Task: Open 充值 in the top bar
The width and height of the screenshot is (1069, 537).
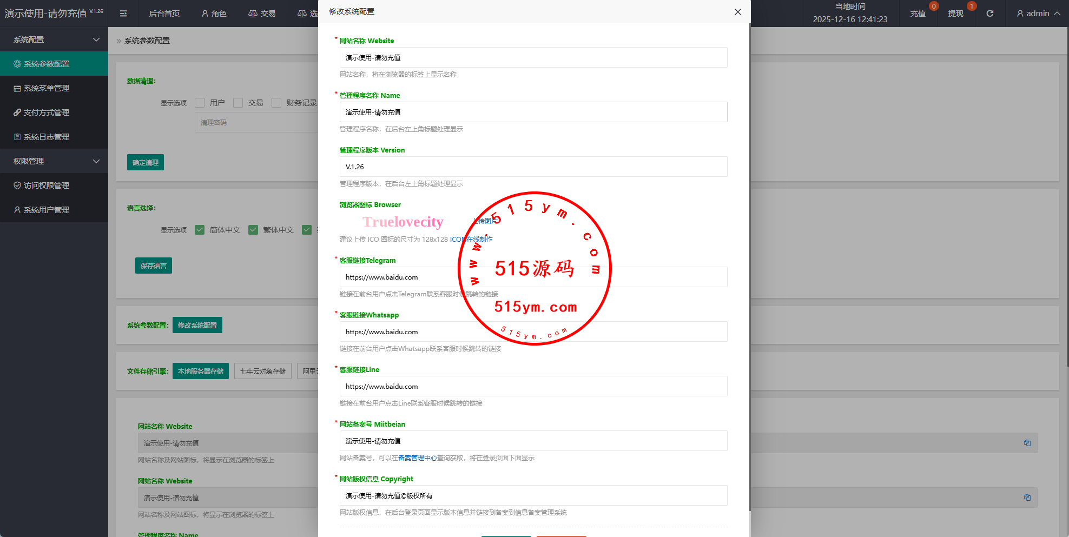Action: point(918,14)
